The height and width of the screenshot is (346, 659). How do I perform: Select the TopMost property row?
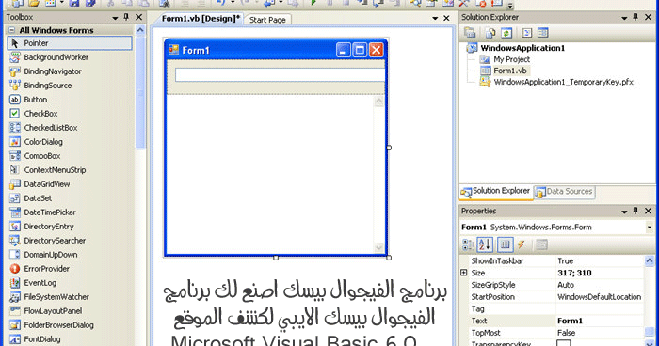pos(552,333)
